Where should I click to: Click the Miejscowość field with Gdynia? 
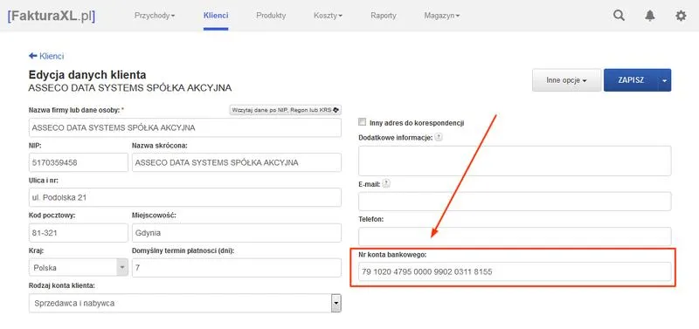(237, 233)
